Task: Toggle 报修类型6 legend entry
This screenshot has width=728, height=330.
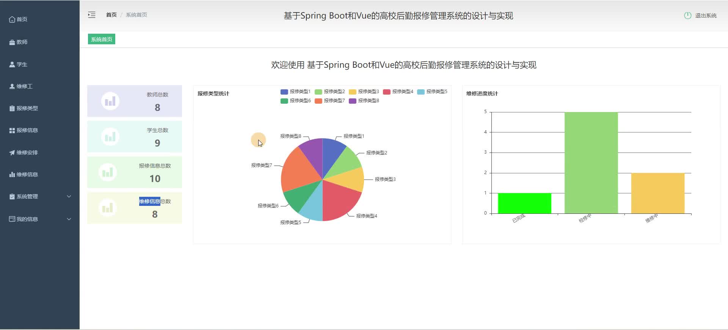Action: click(295, 101)
